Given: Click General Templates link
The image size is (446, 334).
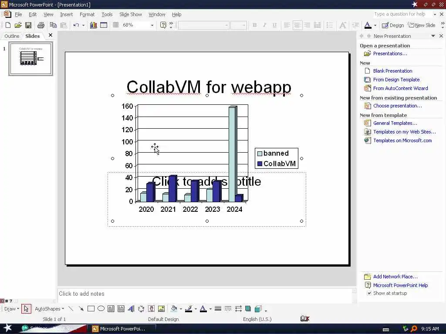Looking at the screenshot, I should 395,123.
